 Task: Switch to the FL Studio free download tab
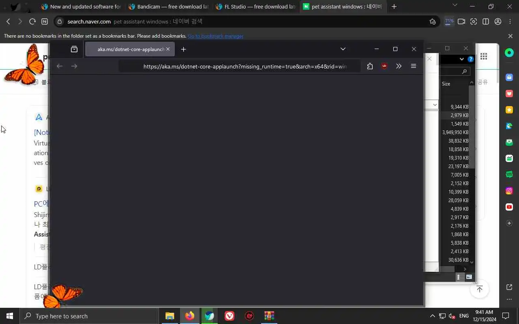click(x=255, y=6)
